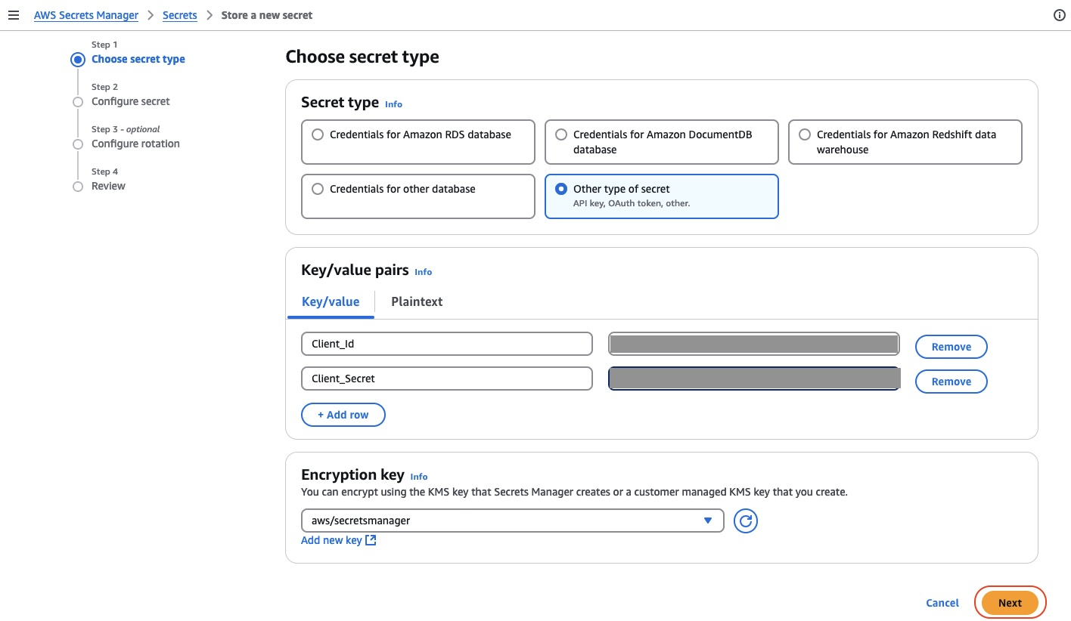1071x621 pixels.
Task: Open Info help beside Key/value pairs heading
Action: 423,272
